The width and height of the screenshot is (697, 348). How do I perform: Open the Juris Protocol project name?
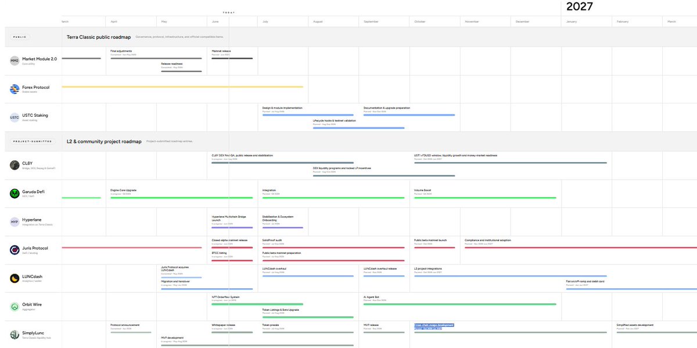point(35,248)
